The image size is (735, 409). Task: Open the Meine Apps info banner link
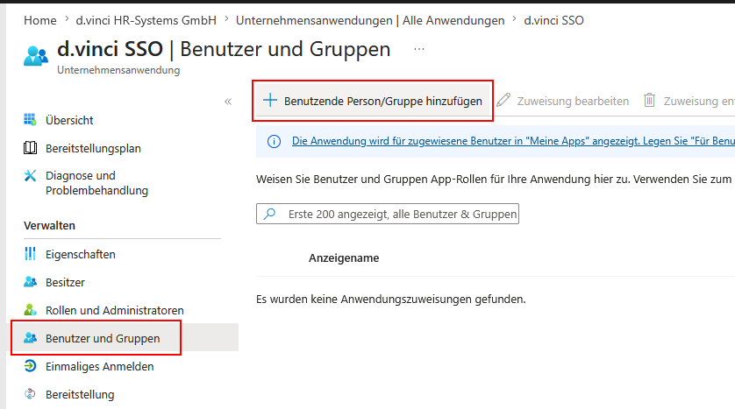pos(513,141)
